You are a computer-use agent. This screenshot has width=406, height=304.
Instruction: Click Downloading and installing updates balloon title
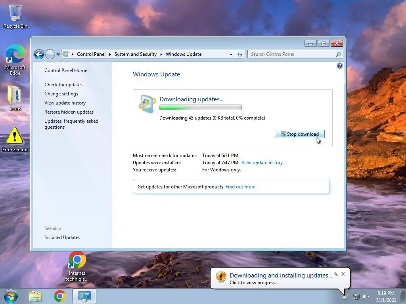pyautogui.click(x=280, y=275)
